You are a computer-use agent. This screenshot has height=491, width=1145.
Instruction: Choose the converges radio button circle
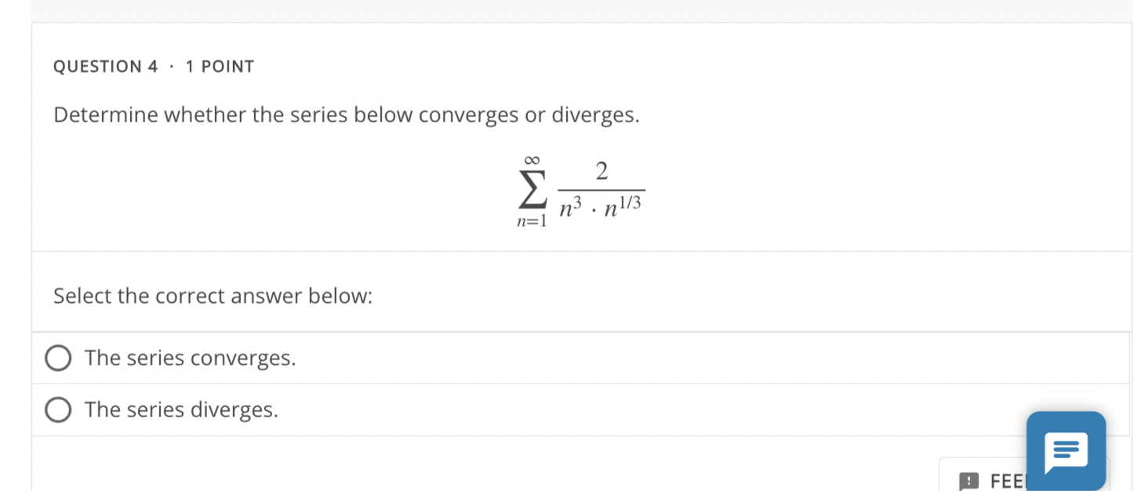tap(59, 358)
